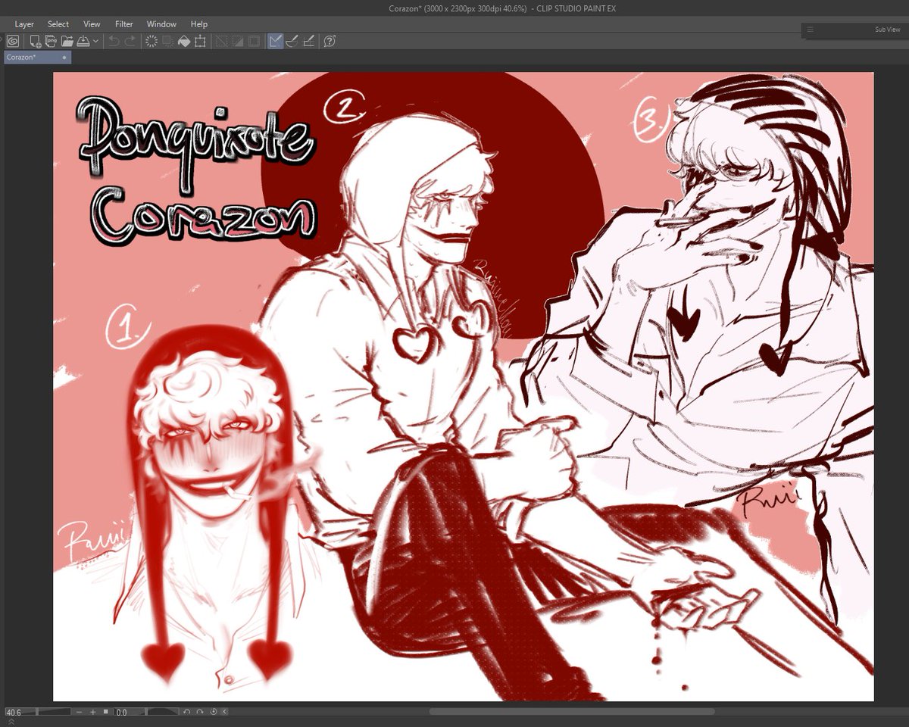Open the Select menu
Viewport: 909px width, 727px height.
[58, 24]
